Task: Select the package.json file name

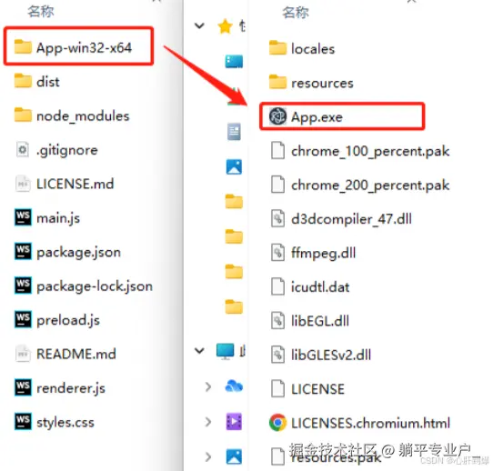Action: 78,252
